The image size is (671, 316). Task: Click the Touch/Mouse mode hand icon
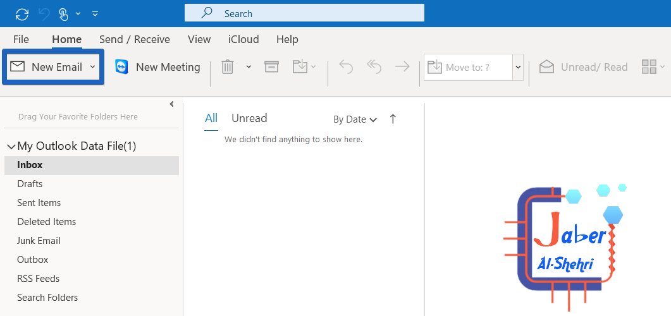63,14
